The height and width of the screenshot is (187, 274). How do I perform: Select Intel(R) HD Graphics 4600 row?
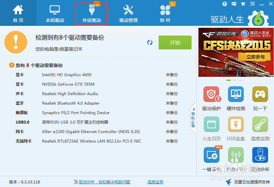[x=97, y=75]
